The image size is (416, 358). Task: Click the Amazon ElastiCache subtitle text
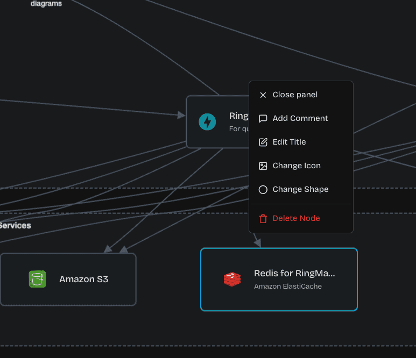288,287
